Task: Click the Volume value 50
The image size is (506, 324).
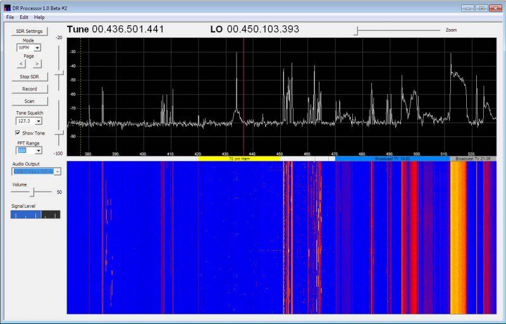Action: tap(59, 192)
